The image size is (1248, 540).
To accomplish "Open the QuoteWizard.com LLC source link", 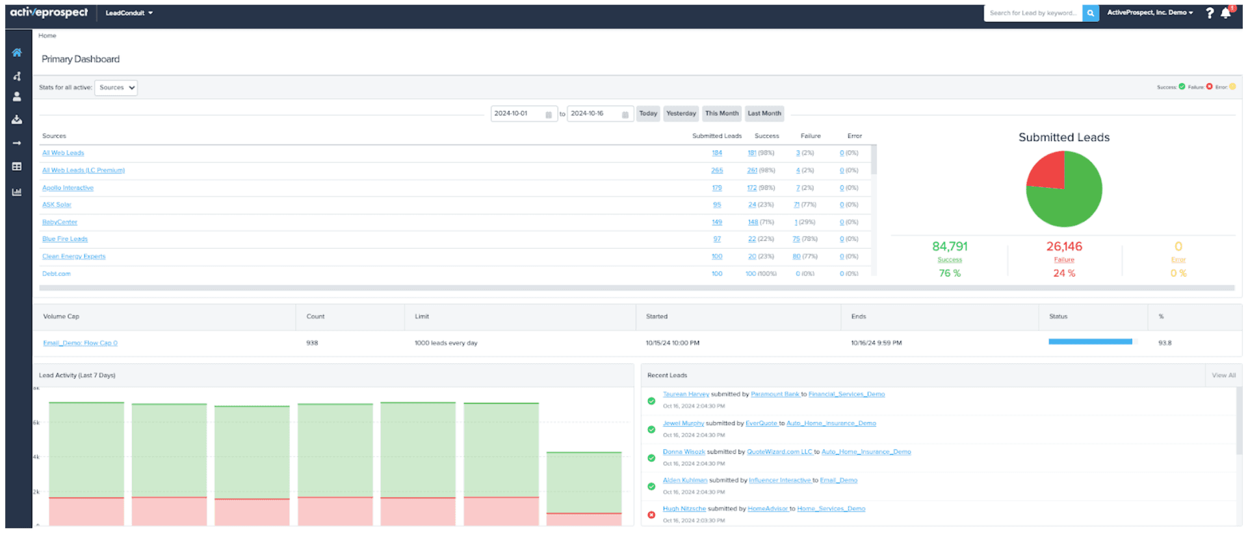I will point(779,452).
